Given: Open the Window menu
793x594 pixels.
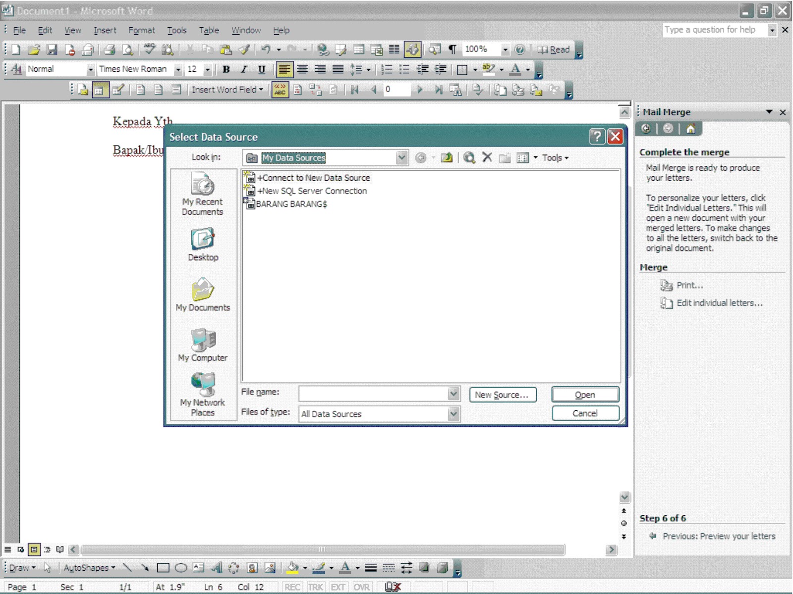Looking at the screenshot, I should pyautogui.click(x=246, y=30).
